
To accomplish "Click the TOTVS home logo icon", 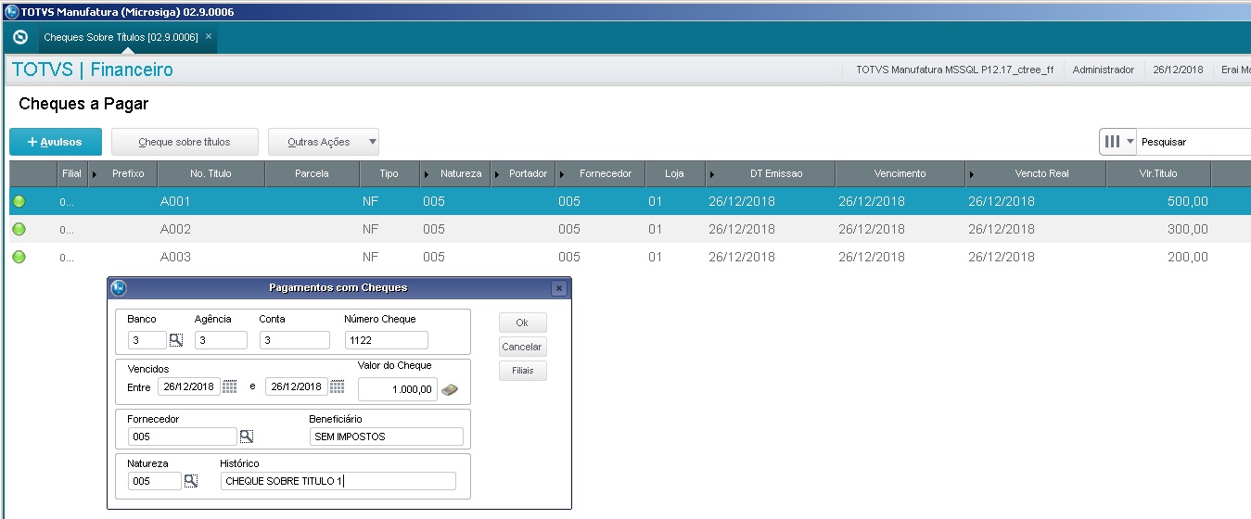I will pos(20,37).
